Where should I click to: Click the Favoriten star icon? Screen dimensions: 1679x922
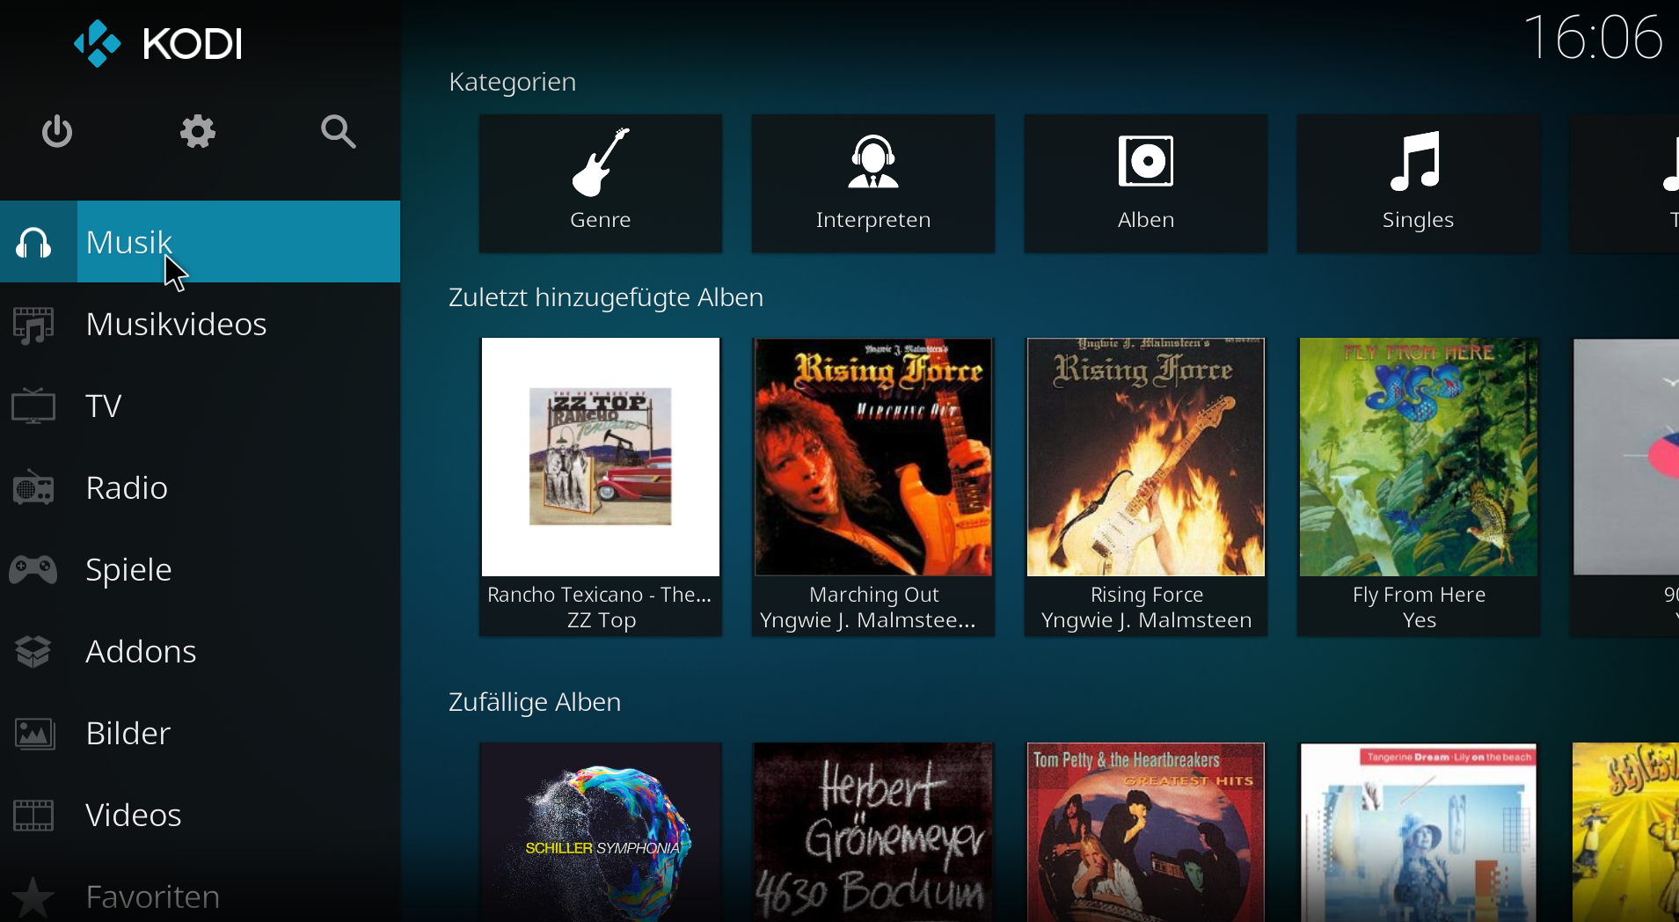click(x=33, y=896)
